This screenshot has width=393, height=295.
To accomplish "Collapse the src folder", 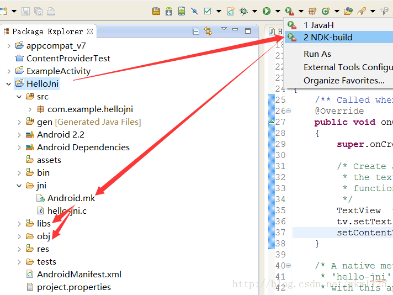I will [19, 97].
